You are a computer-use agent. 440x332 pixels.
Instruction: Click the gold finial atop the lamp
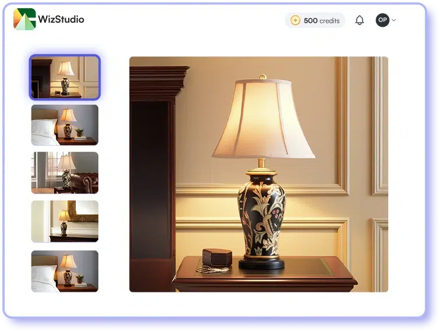click(x=262, y=76)
